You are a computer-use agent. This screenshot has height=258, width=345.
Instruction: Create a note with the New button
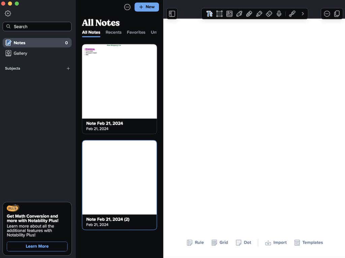pos(147,7)
